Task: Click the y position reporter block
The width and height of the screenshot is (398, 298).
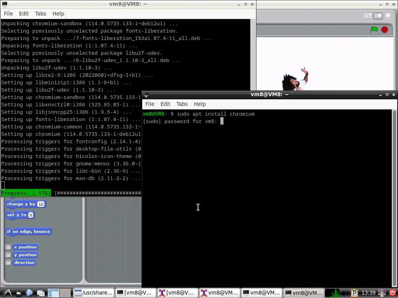Action: pyautogui.click(x=25, y=255)
